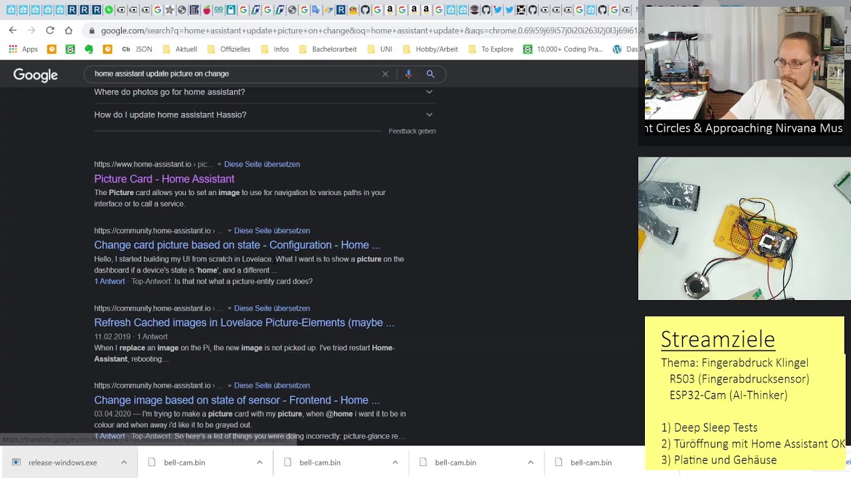Click 'https://www.home-assistant.io' result URL text

[142, 164]
